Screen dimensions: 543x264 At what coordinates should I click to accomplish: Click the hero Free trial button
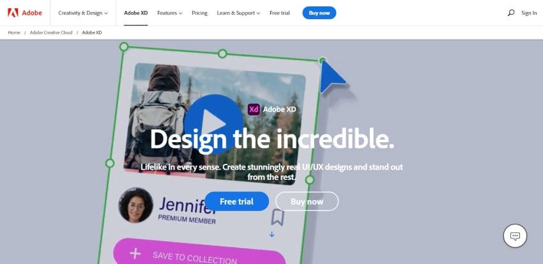[x=236, y=202]
